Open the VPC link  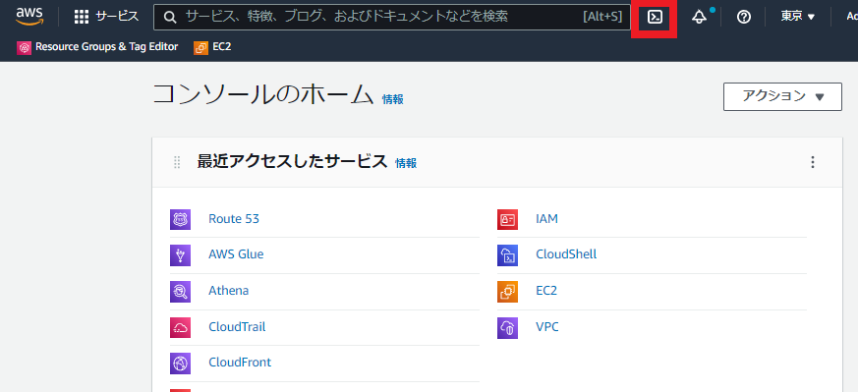click(547, 327)
